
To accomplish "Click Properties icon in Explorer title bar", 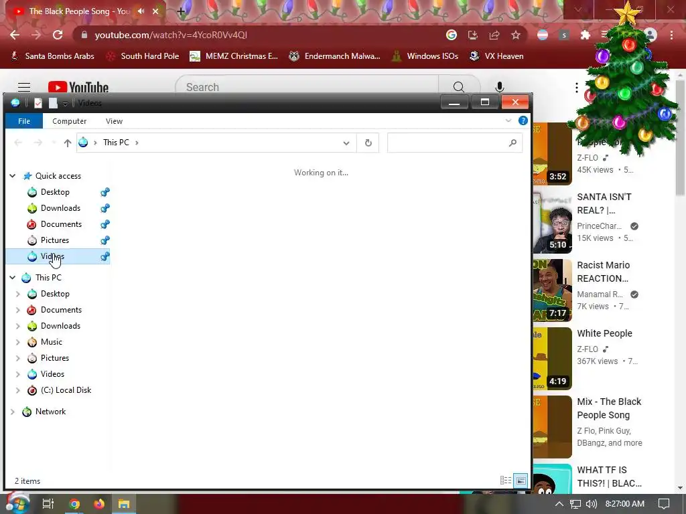I will 38,103.
